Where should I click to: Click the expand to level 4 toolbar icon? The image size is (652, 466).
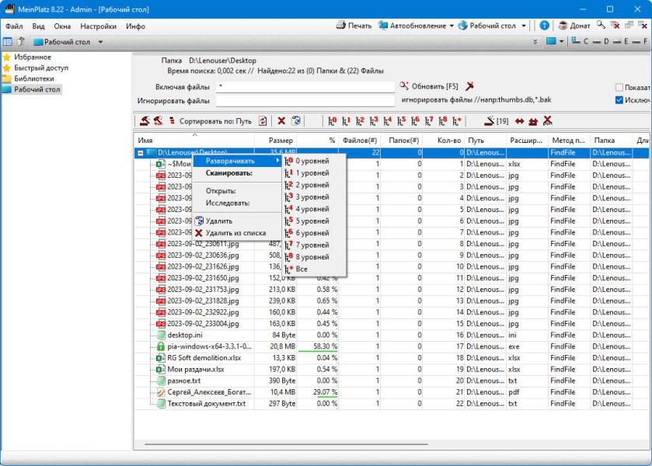[388, 121]
